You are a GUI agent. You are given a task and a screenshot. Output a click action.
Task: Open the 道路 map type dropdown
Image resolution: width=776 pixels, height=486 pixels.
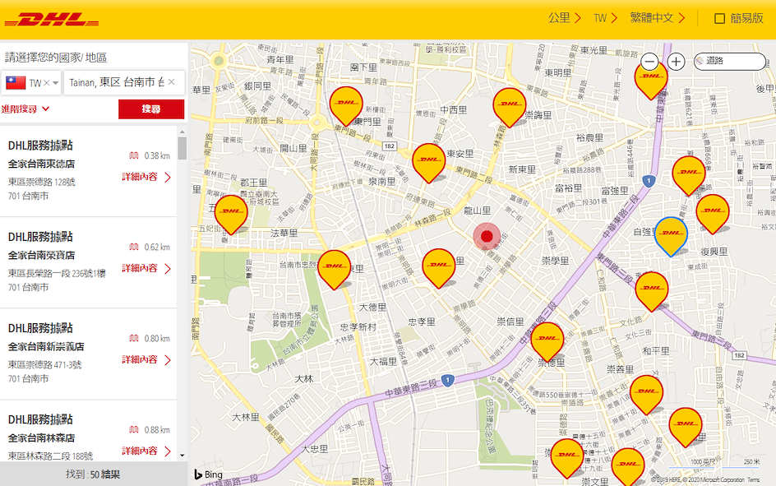[x=729, y=62]
